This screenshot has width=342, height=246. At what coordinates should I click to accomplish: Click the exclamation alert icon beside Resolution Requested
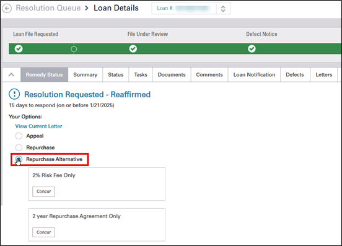(x=14, y=94)
